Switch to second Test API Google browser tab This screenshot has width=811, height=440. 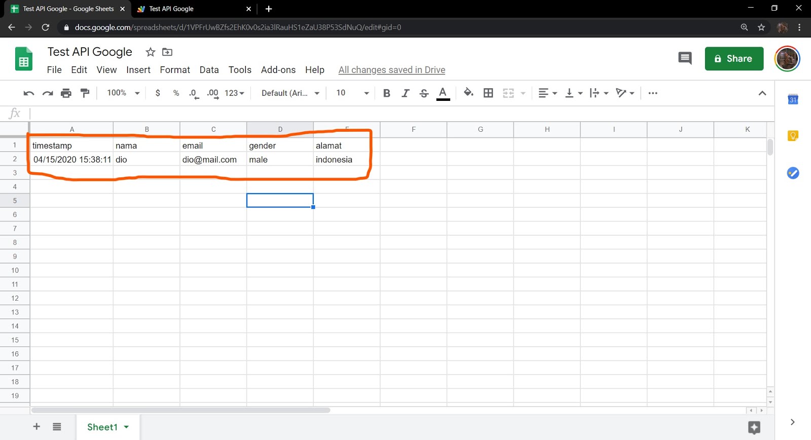pyautogui.click(x=194, y=9)
